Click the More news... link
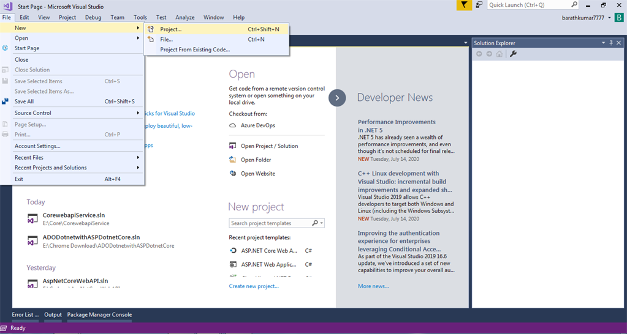Screen dimensions: 627x334 373,286
